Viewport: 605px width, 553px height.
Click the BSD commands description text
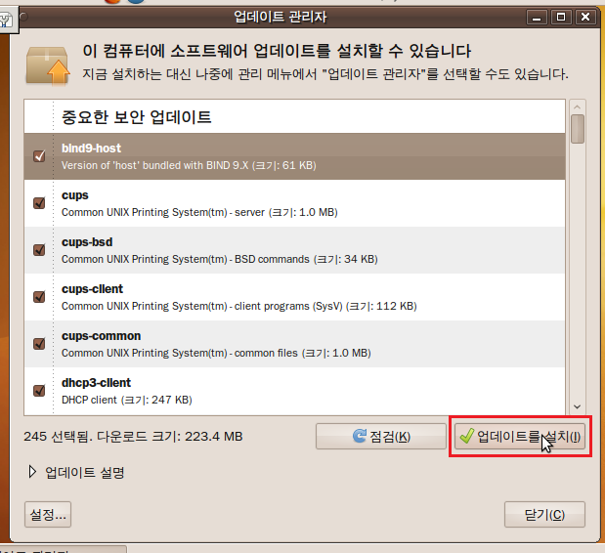(220, 259)
